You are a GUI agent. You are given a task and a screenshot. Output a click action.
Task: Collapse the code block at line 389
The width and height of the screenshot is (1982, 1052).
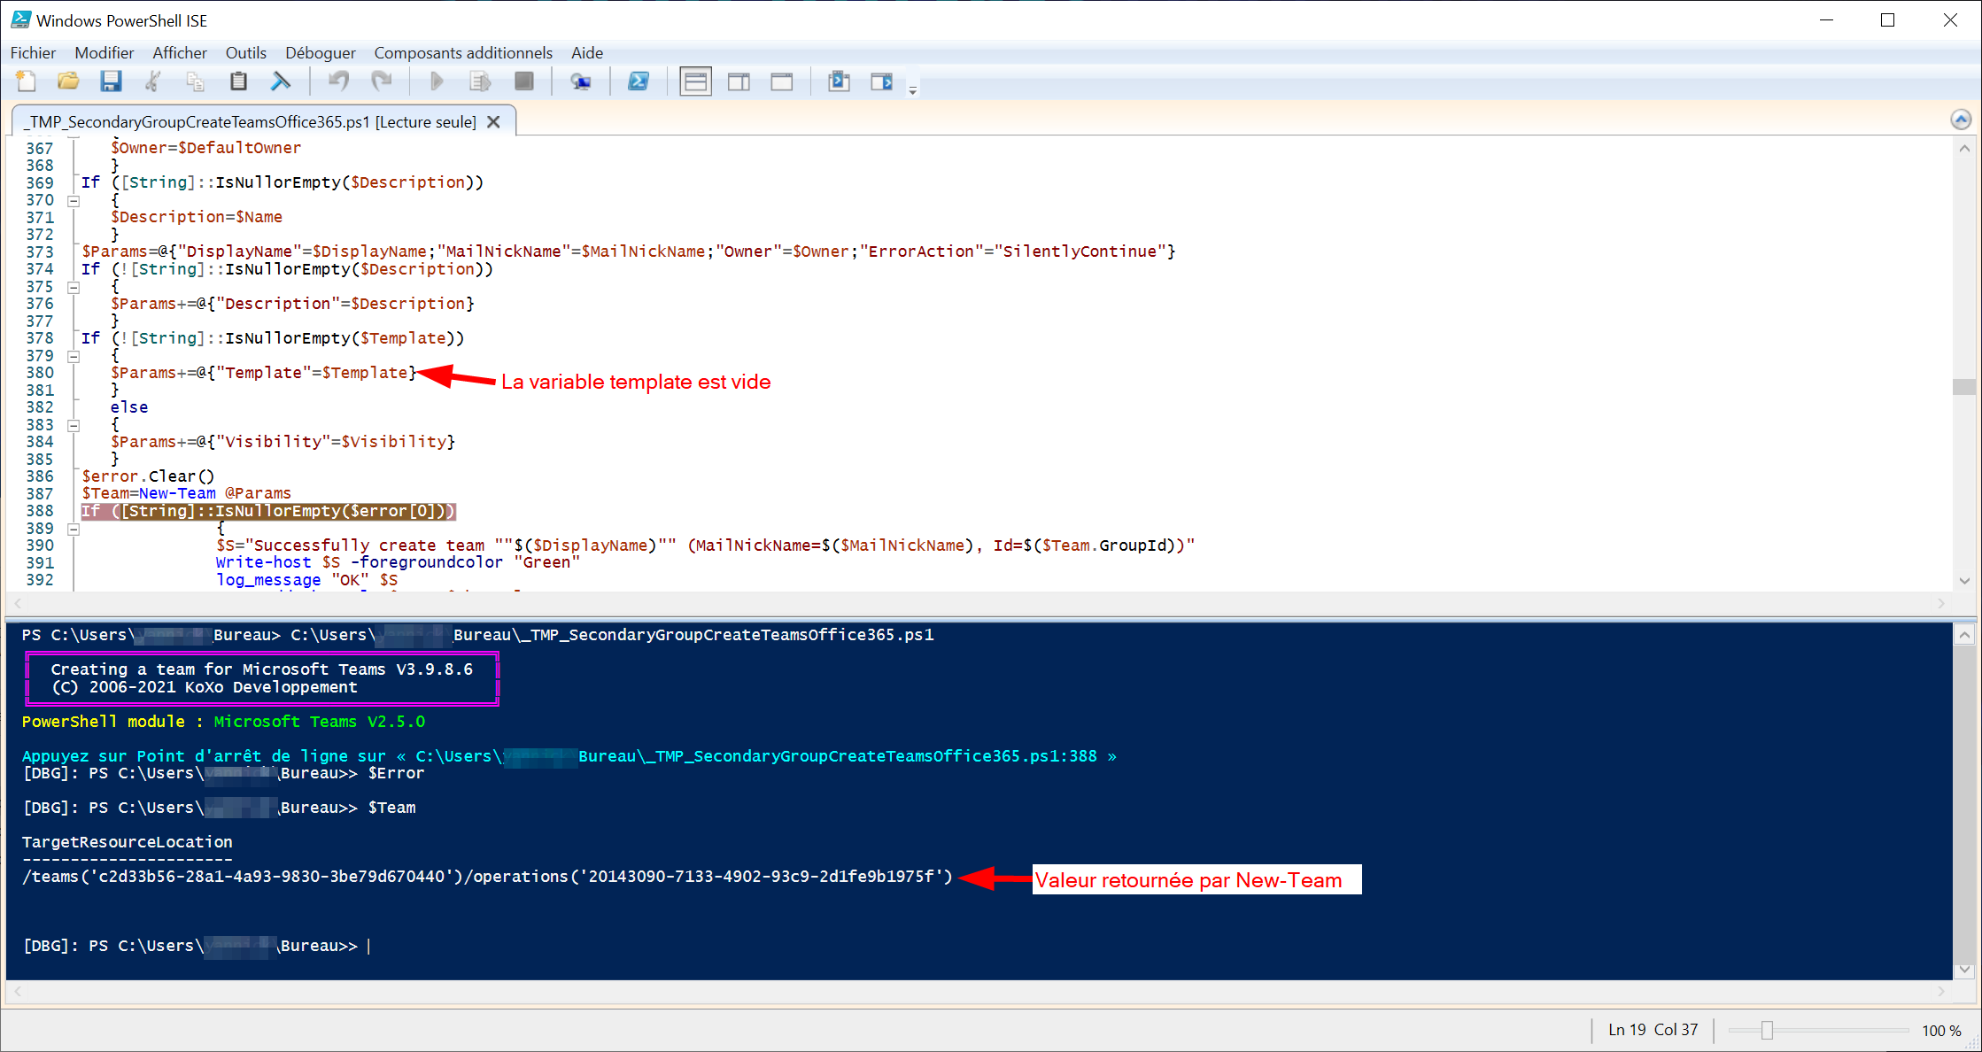tap(74, 530)
